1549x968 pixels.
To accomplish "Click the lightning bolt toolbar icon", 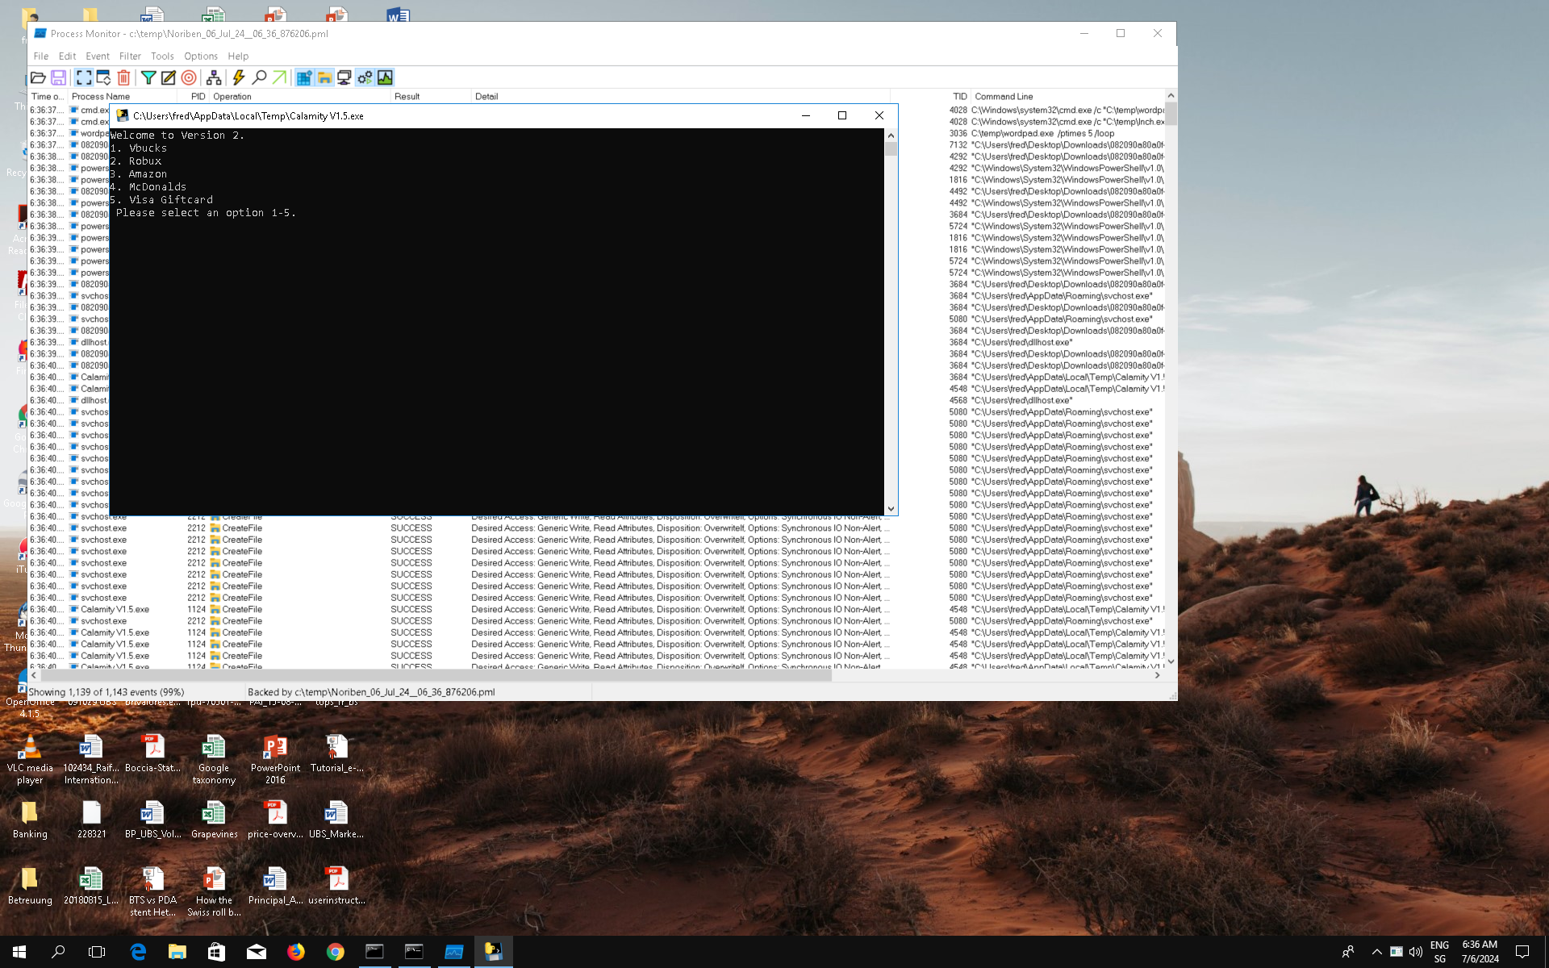I will coord(239,77).
